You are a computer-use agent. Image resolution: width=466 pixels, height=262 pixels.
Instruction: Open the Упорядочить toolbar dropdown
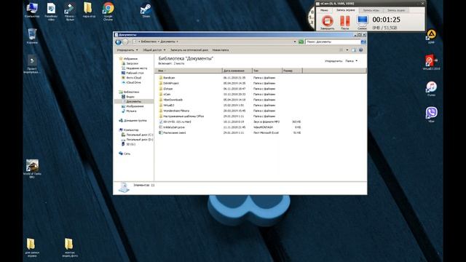[127, 50]
